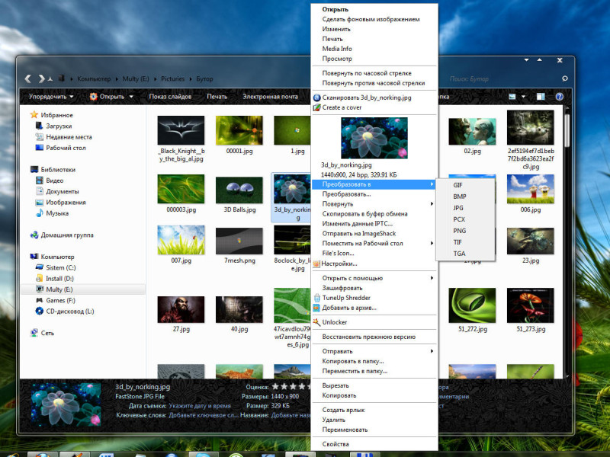Open the Help question mark icon
The height and width of the screenshot is (457, 610).
click(560, 97)
